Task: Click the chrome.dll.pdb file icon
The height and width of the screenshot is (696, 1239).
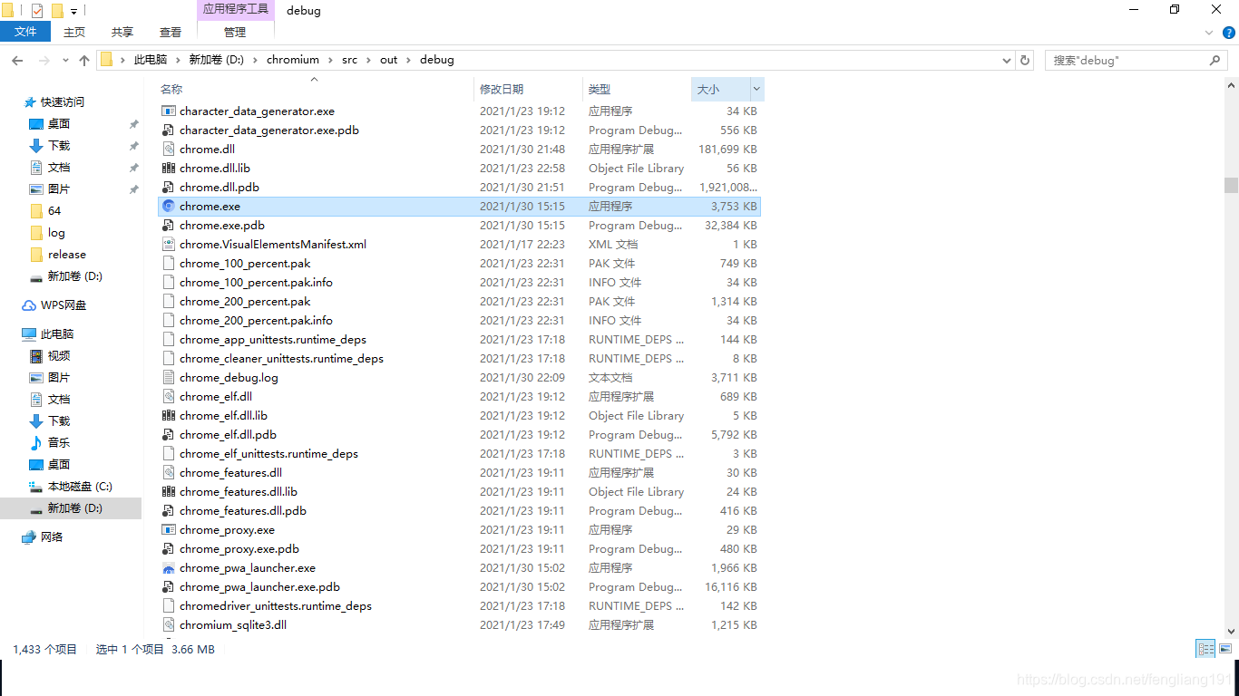Action: pos(168,187)
